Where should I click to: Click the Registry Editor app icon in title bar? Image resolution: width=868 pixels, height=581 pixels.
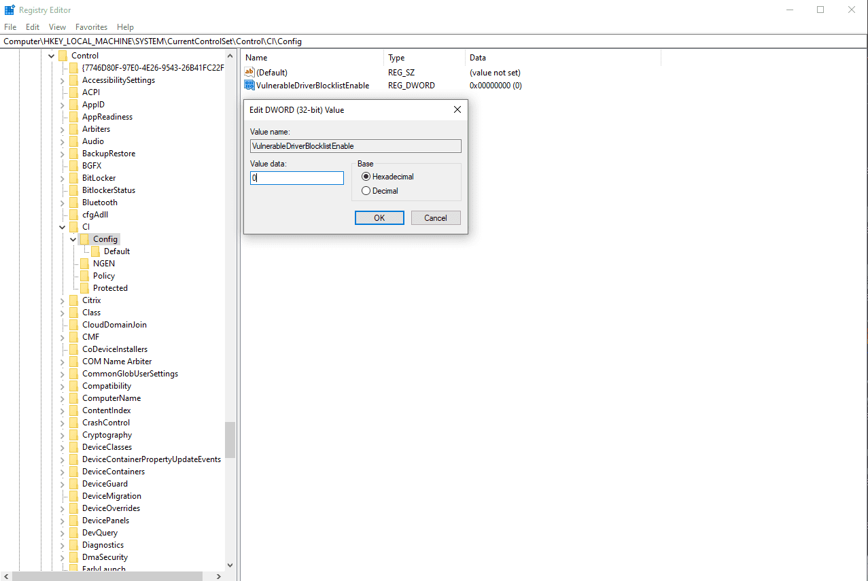point(10,10)
